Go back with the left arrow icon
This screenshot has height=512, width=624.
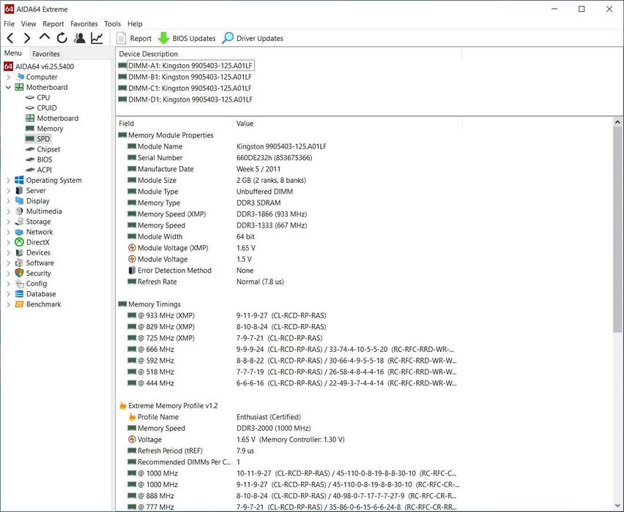[10, 38]
